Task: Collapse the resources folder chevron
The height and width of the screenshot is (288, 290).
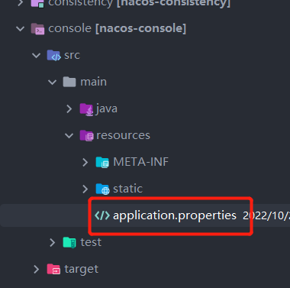Action: 69,135
